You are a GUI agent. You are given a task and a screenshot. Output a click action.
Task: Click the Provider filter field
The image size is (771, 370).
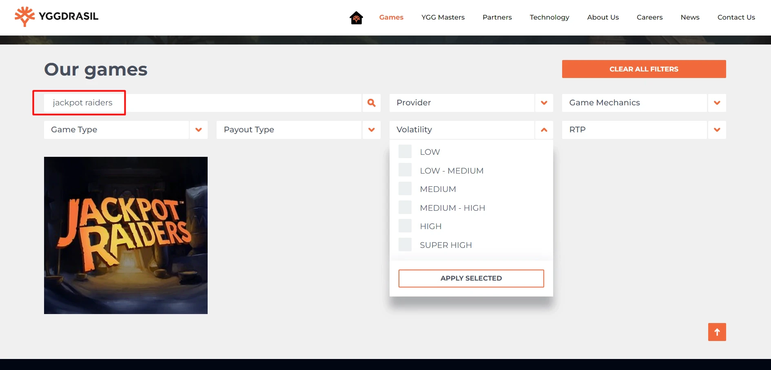462,103
